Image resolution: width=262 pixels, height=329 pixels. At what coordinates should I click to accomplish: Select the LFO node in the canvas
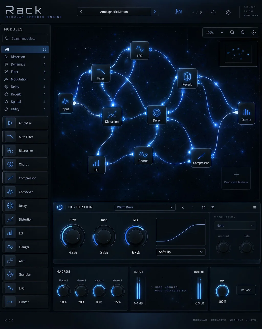coord(140,51)
